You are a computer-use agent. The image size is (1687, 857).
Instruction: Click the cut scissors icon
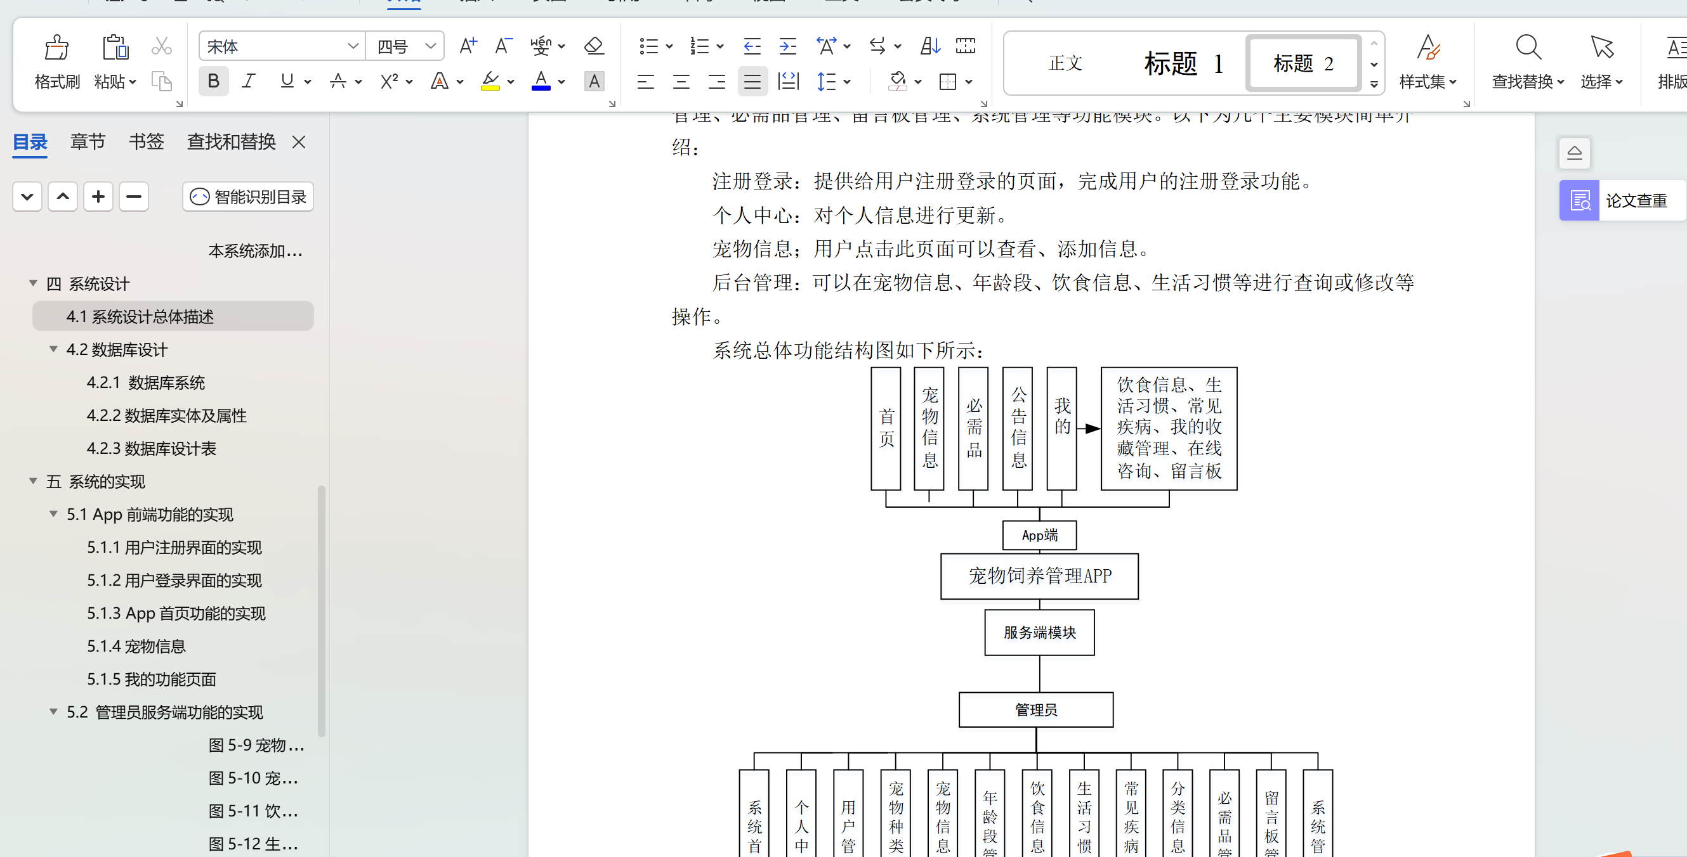[161, 46]
